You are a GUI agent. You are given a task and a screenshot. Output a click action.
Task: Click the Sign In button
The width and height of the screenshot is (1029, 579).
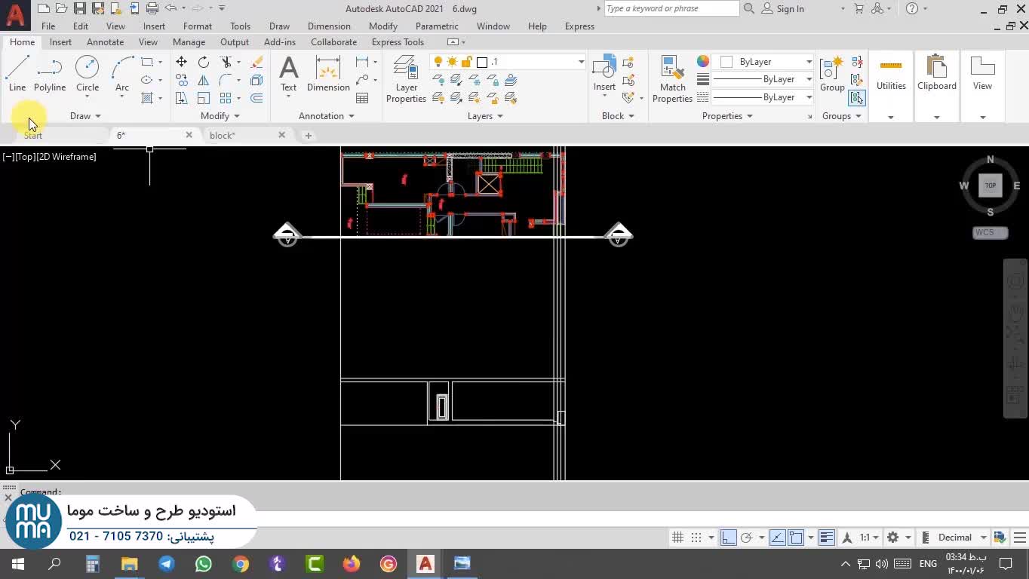click(x=790, y=8)
